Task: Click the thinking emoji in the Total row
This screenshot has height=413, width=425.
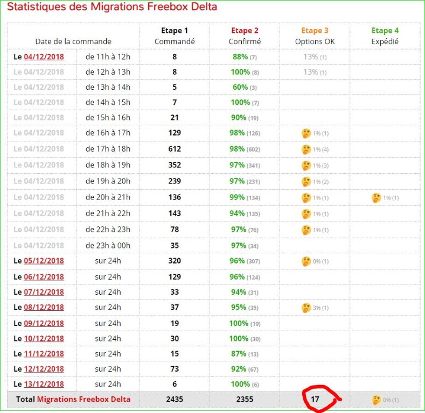Action: pyautogui.click(x=376, y=400)
